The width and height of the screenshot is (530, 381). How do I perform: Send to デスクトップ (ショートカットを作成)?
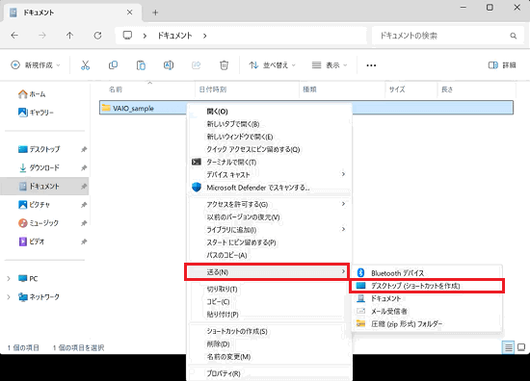click(427, 286)
